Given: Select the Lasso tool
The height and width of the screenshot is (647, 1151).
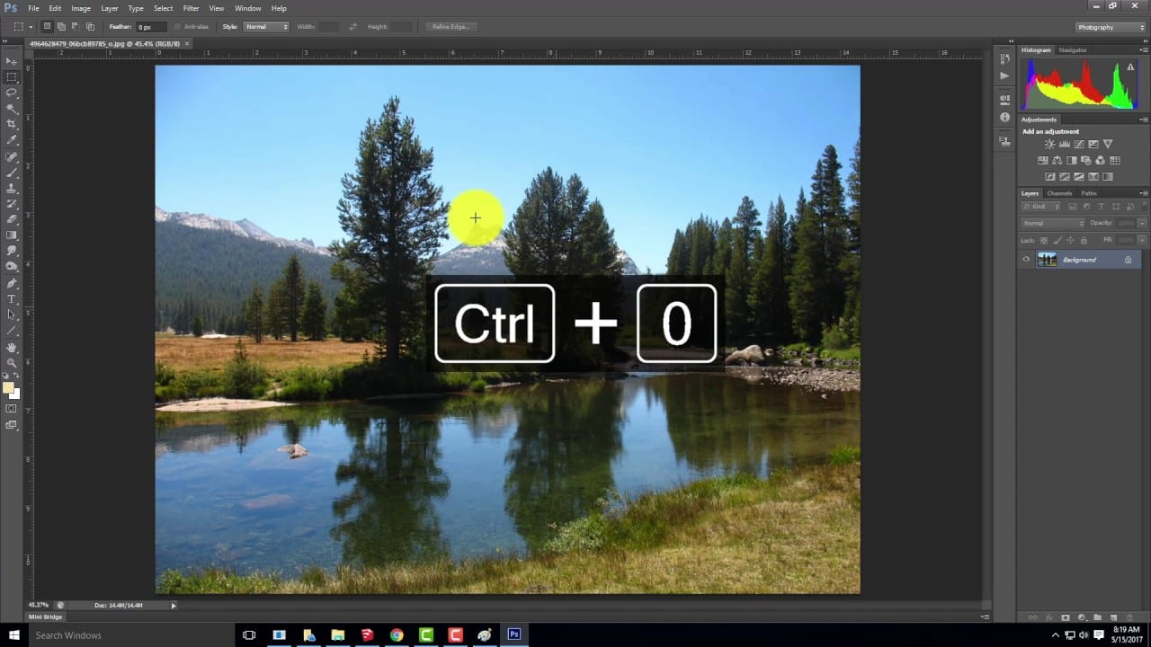Looking at the screenshot, I should coord(12,93).
